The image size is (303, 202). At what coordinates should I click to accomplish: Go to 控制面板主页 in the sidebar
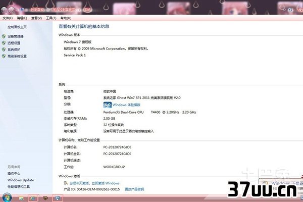point(17,27)
